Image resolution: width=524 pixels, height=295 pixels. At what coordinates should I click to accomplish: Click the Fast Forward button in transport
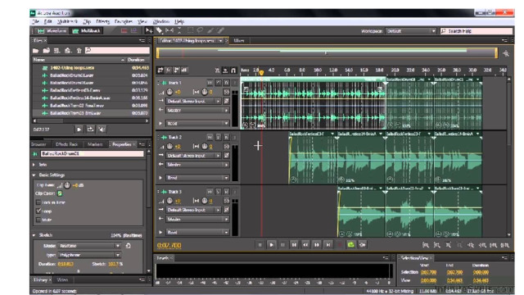317,245
